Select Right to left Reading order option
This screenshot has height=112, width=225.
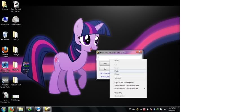click(128, 83)
